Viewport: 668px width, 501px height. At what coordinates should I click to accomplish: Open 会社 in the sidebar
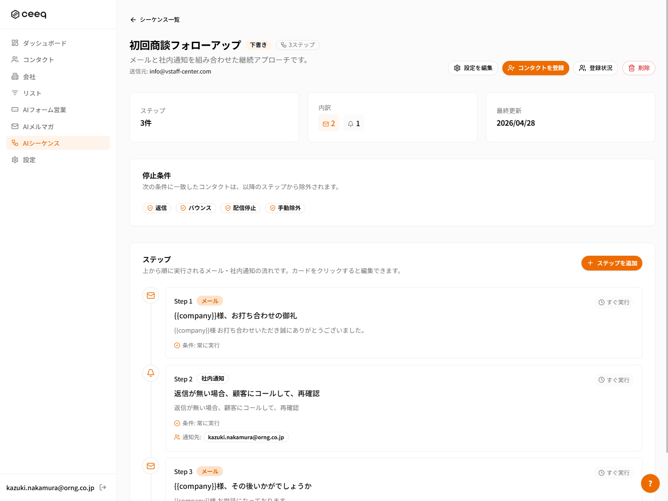coord(58,77)
